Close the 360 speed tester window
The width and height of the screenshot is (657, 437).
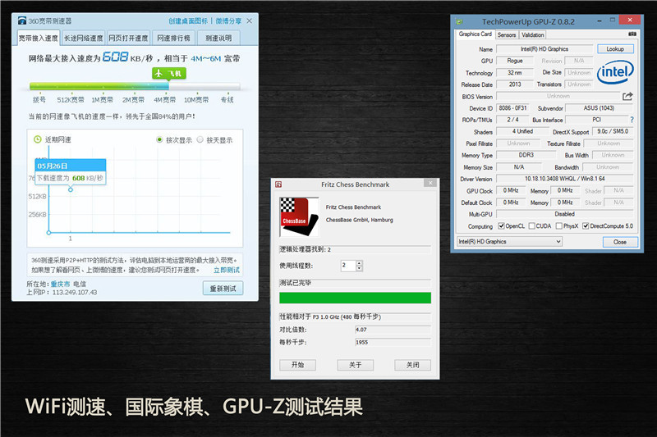point(250,20)
